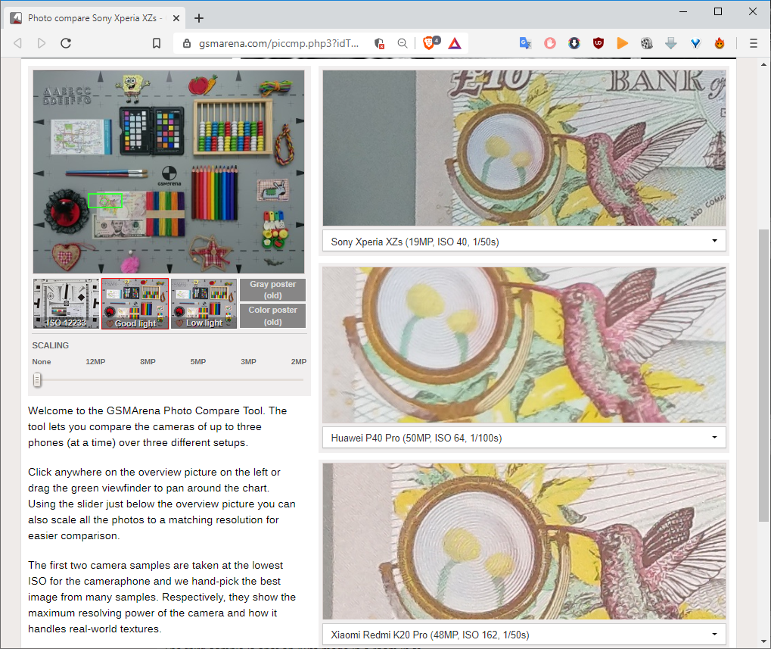Open a new browser tab
Image resolution: width=771 pixels, height=649 pixels.
click(x=199, y=18)
